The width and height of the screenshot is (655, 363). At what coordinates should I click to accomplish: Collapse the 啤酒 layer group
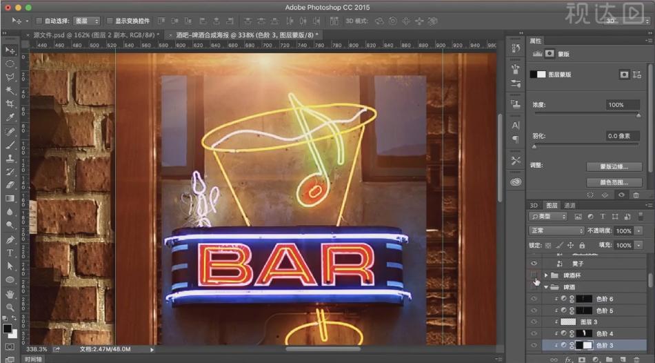pyautogui.click(x=546, y=287)
